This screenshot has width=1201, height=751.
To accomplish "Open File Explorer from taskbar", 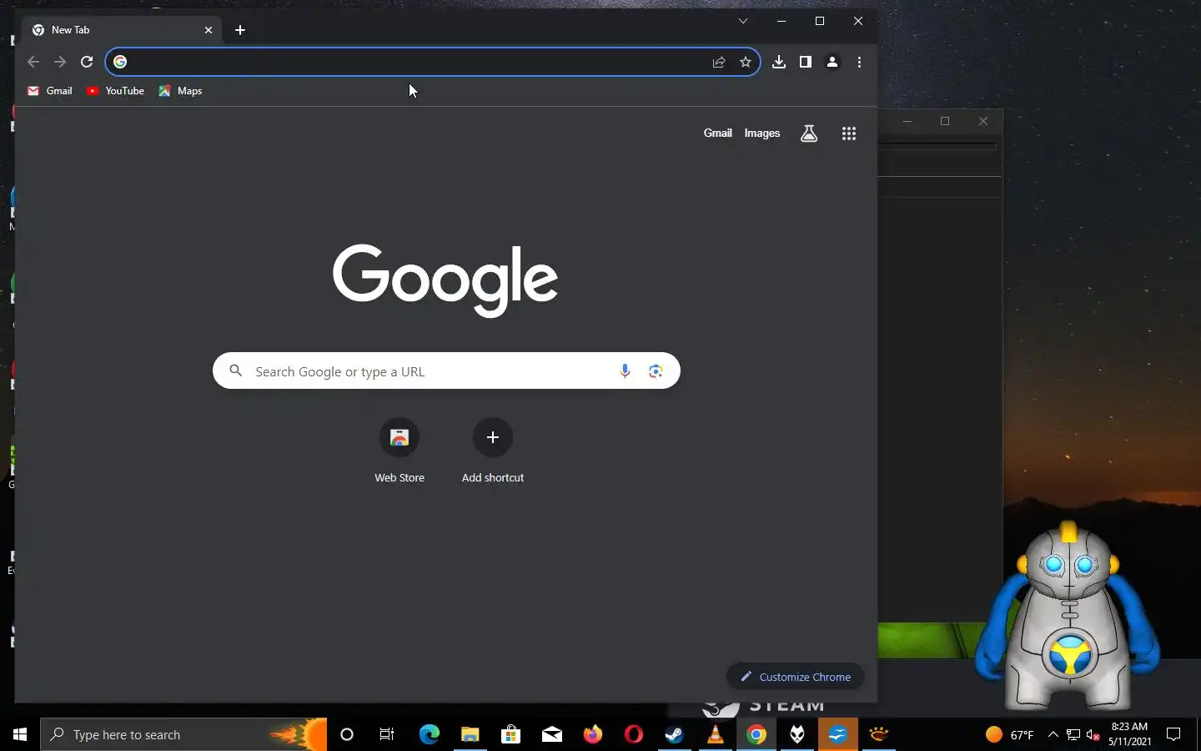I will (x=470, y=734).
